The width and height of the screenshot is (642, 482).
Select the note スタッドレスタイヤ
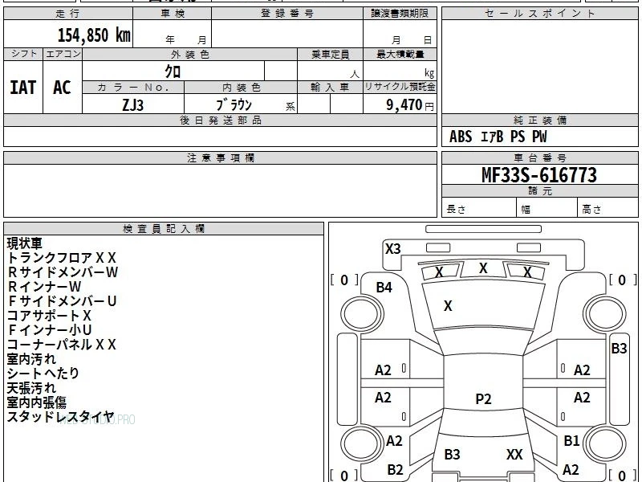(x=60, y=416)
